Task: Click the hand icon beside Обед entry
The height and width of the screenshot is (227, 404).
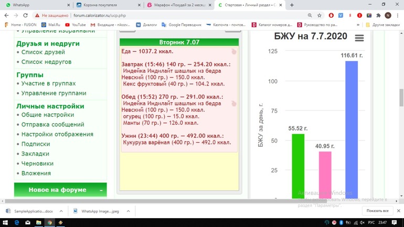Action: coord(233,104)
